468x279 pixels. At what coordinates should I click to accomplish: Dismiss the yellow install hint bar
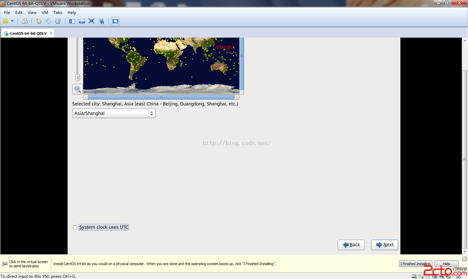pyautogui.click(x=464, y=259)
